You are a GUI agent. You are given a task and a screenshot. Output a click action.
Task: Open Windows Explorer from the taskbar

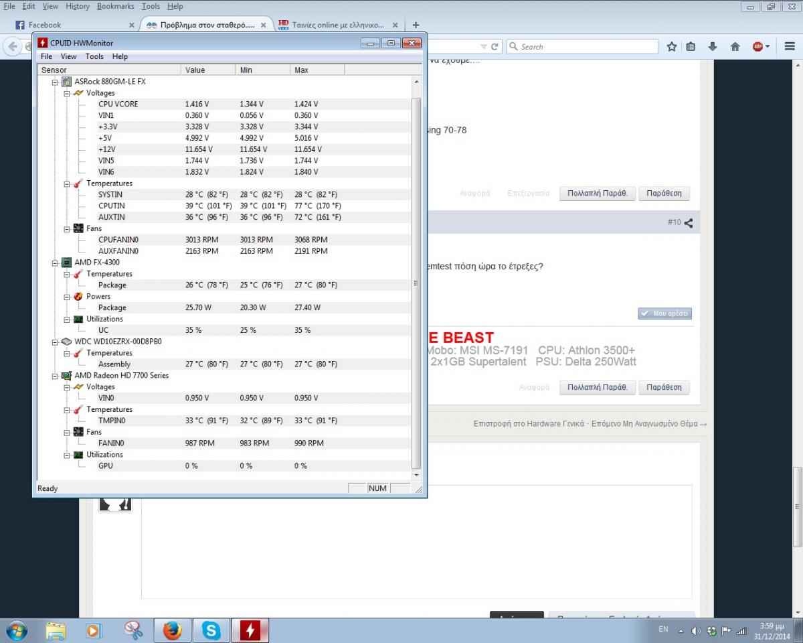[56, 630]
